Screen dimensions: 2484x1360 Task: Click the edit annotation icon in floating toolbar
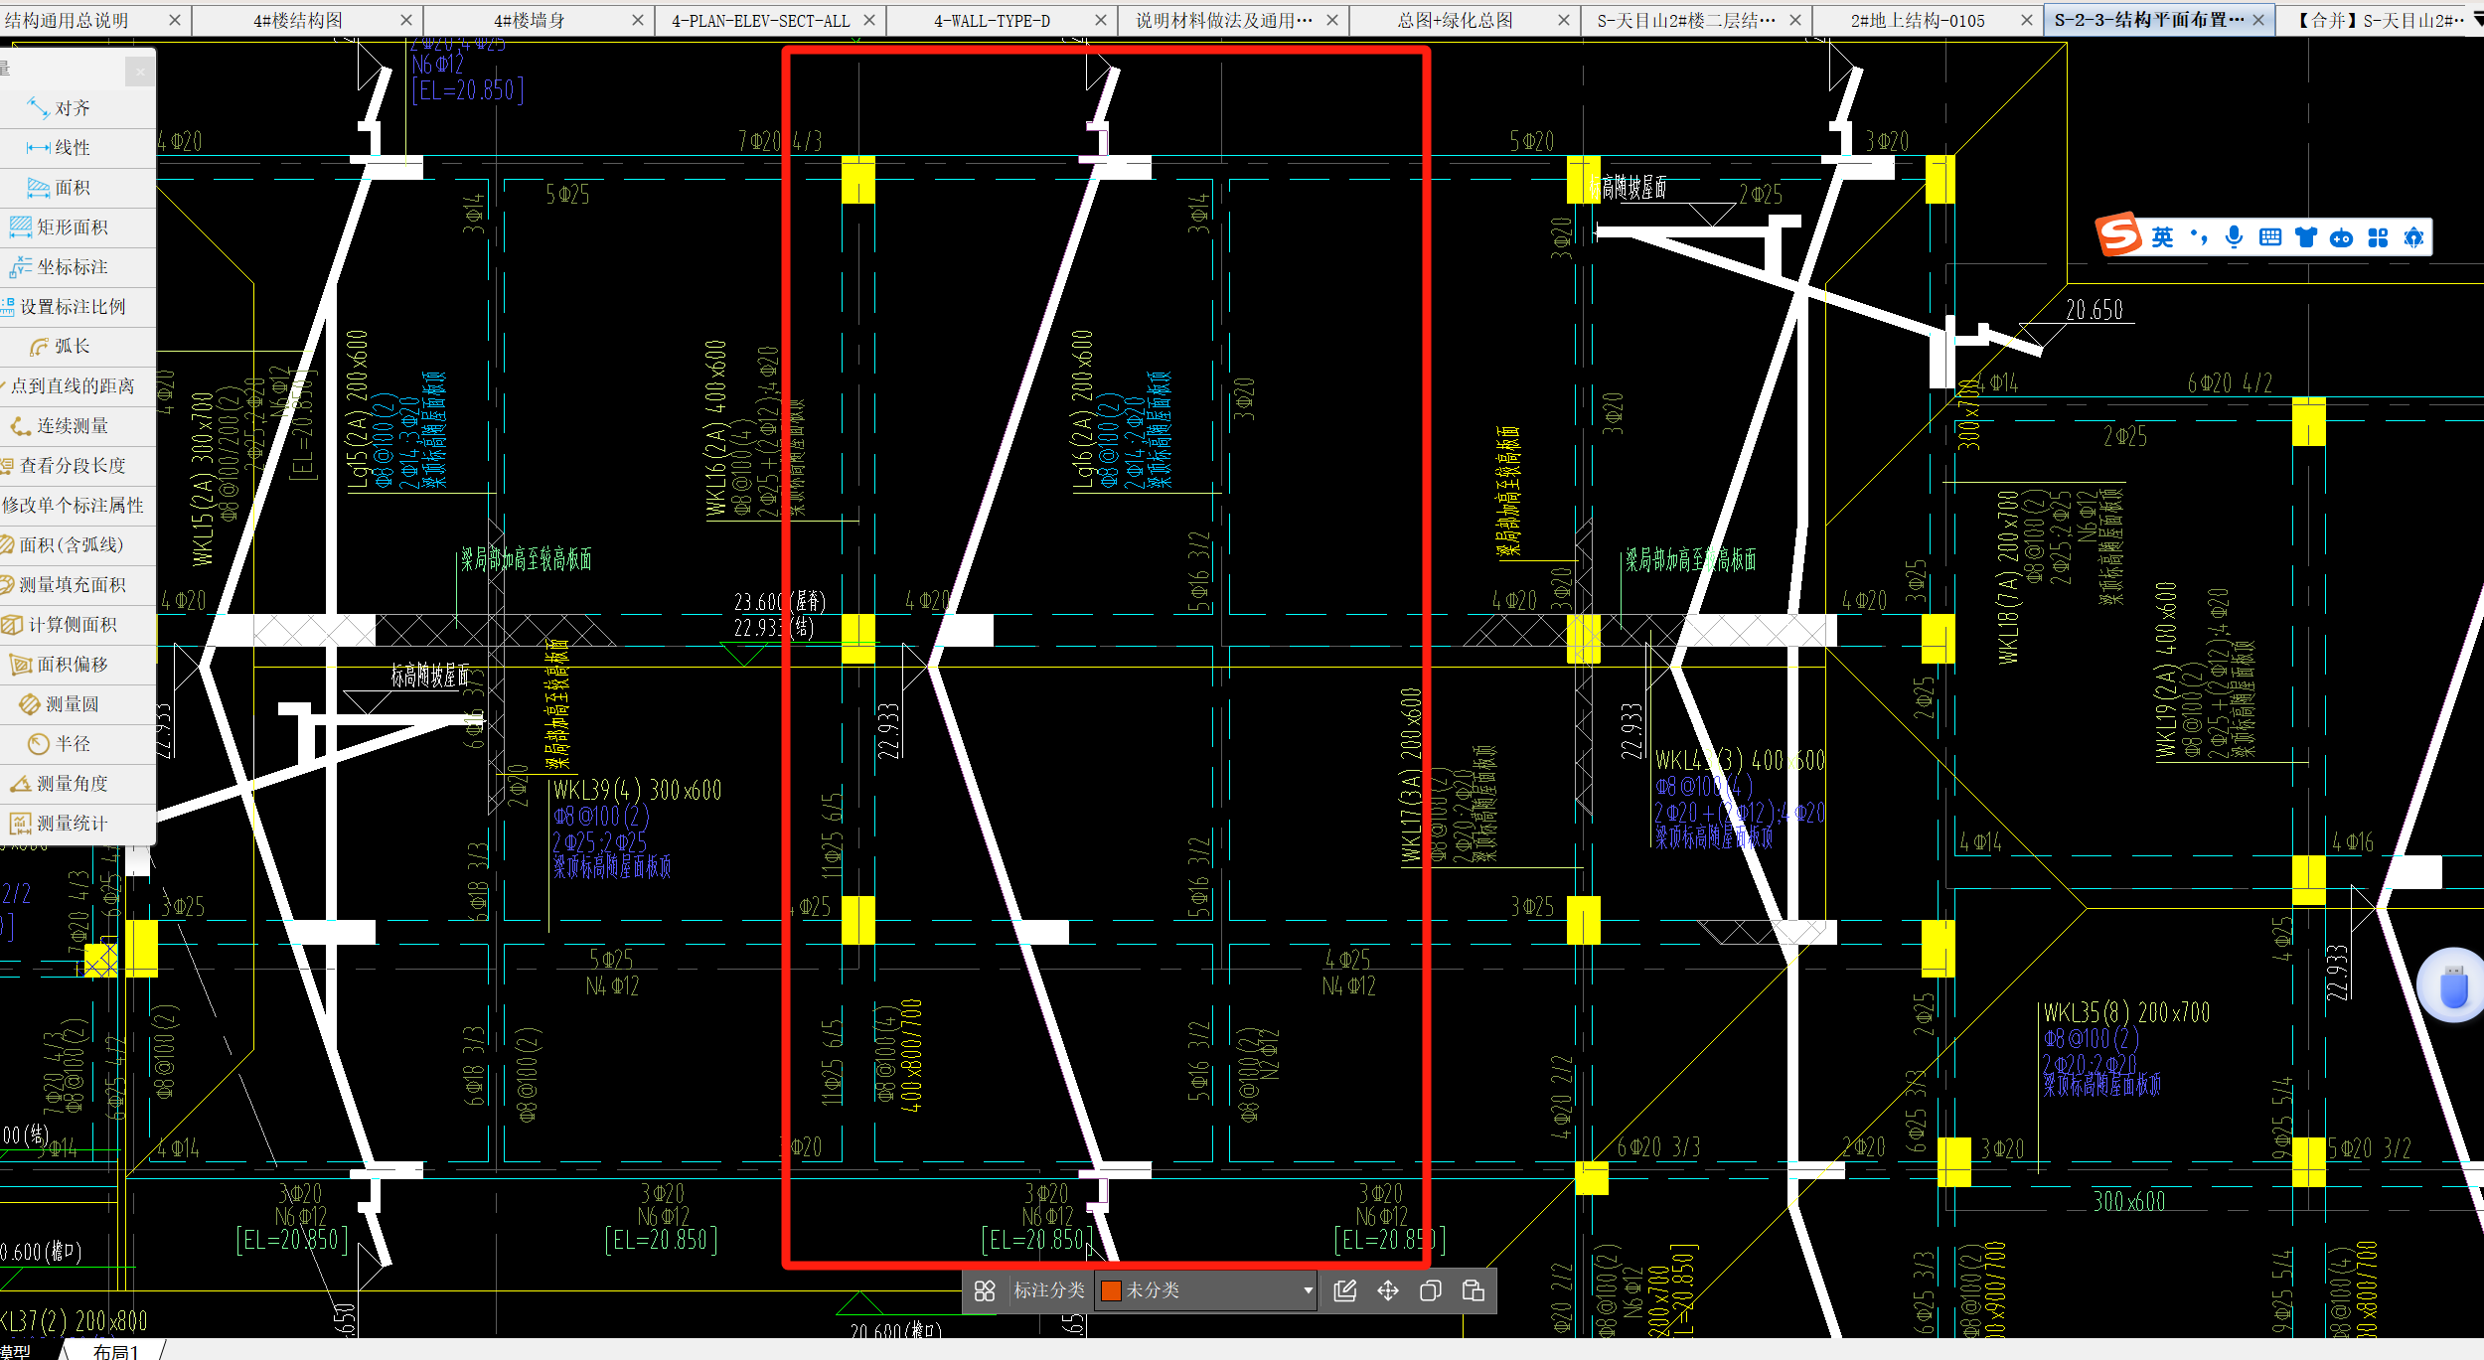click(1345, 1290)
